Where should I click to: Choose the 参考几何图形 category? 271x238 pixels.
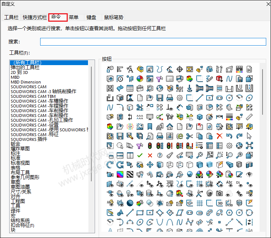tap(25, 177)
